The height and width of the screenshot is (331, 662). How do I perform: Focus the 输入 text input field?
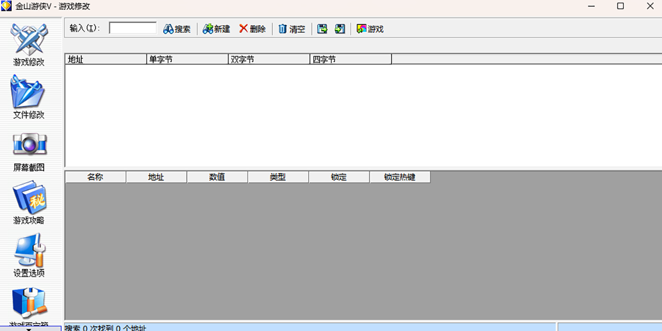pos(133,28)
